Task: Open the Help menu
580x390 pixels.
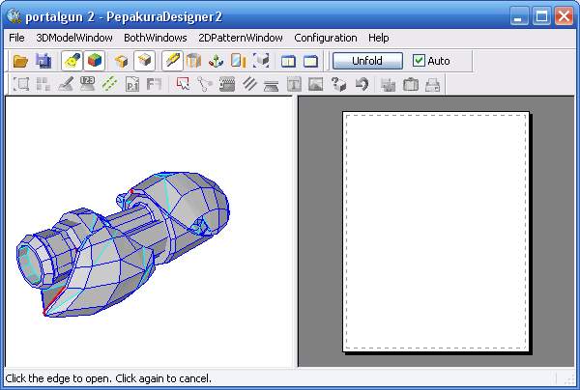Action: [378, 38]
